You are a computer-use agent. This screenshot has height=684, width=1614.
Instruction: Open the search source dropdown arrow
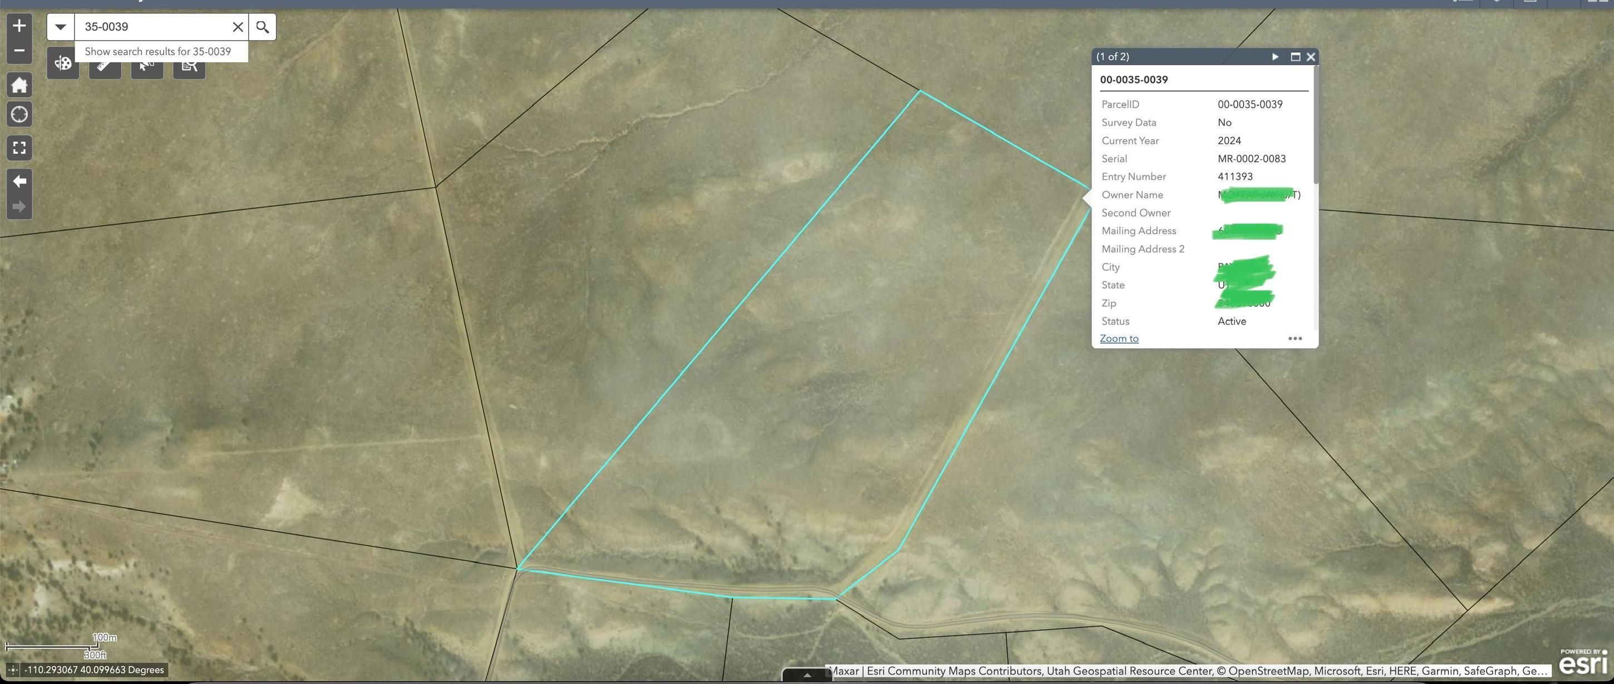60,26
